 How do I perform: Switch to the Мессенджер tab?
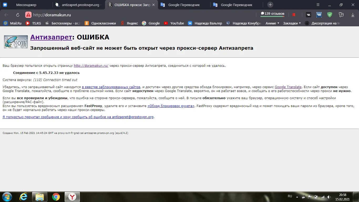26,5
